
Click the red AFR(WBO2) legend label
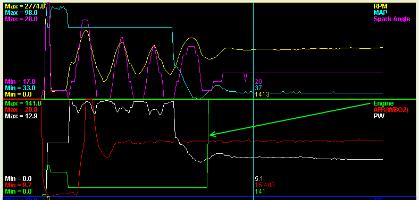(391, 110)
